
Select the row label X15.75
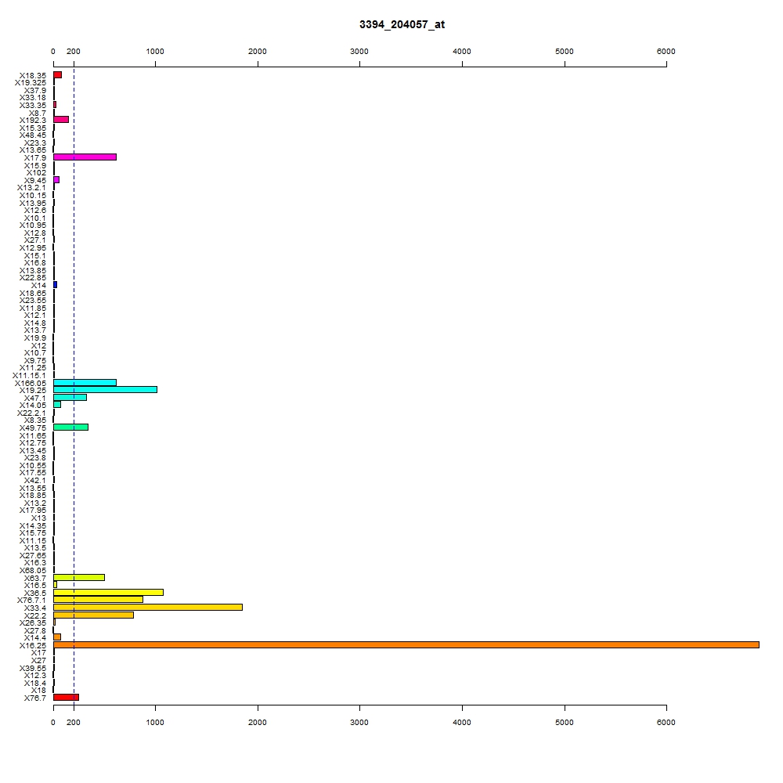[x=32, y=532]
